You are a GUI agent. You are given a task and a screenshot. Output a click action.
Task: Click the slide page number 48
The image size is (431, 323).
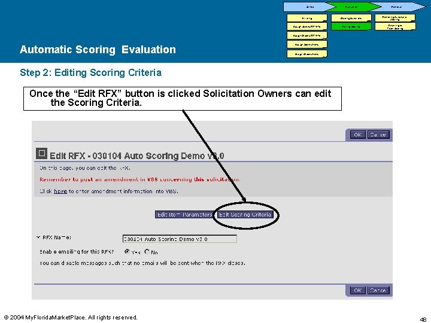pos(423,319)
